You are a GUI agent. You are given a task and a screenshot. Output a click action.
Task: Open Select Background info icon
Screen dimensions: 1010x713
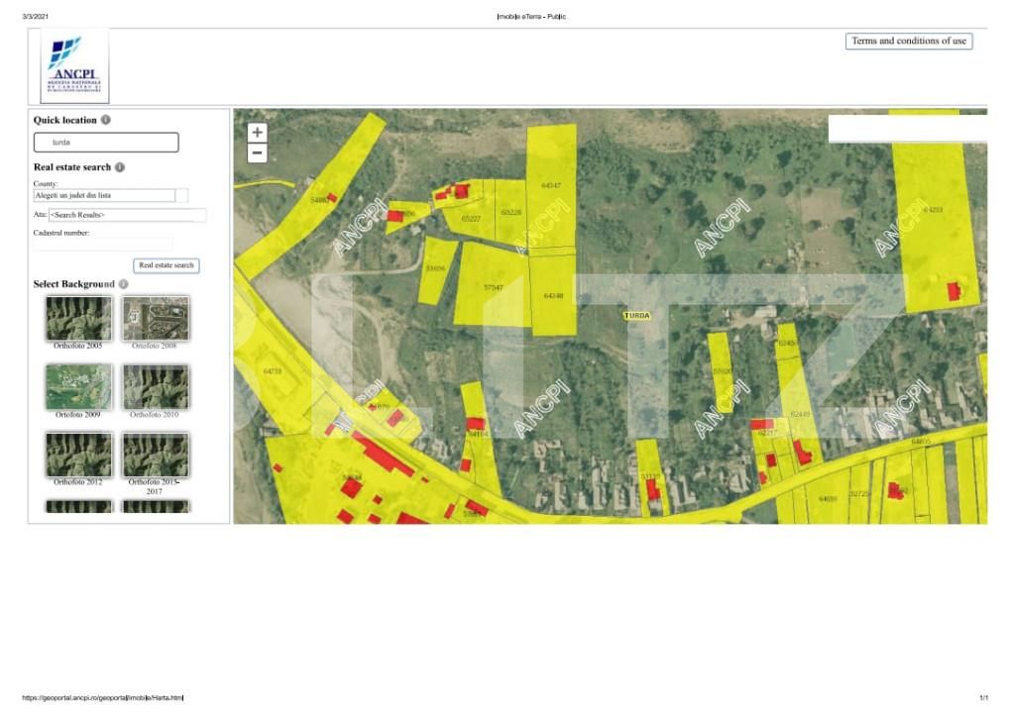coord(124,284)
